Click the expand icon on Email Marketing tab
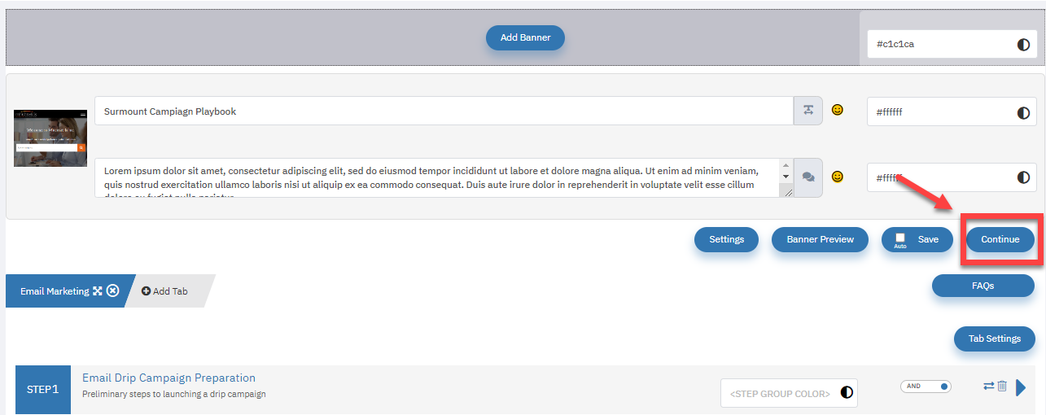The image size is (1046, 415). click(x=98, y=291)
